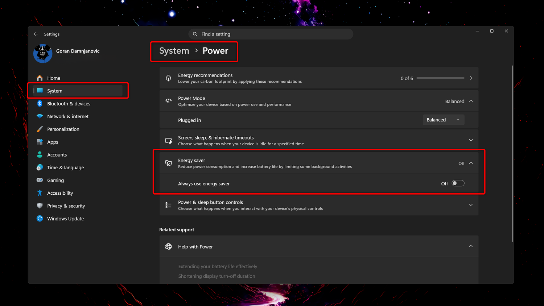This screenshot has height=306, width=544.
Task: Click the Personalization paintbrush icon
Action: pyautogui.click(x=40, y=129)
